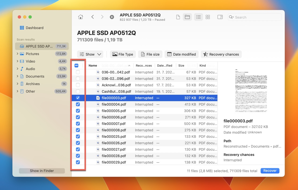Click PDF icon of CashBut...038.pdf
The image size is (298, 190).
(x=98, y=92)
